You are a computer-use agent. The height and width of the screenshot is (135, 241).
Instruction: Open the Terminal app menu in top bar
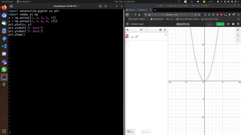(24, 1)
